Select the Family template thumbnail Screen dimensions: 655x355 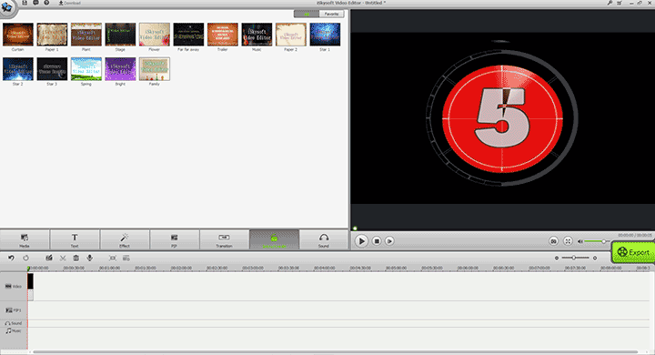point(155,69)
